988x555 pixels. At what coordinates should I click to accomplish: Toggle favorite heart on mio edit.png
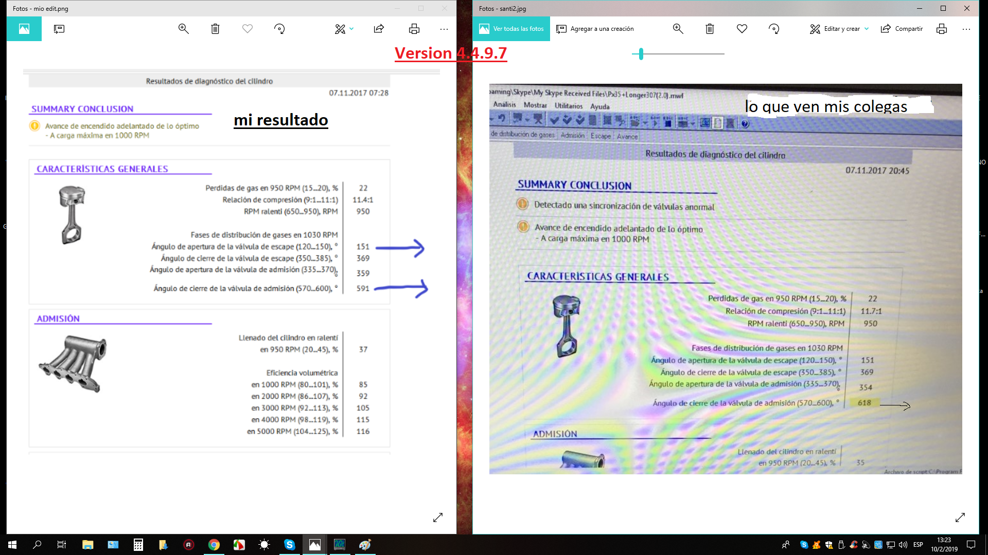[x=248, y=29]
